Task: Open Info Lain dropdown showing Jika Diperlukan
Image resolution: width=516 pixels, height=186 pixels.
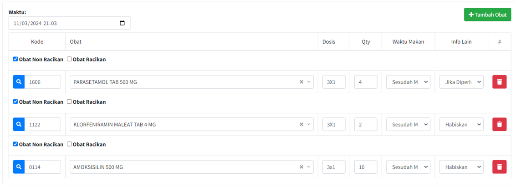Action: 461,82
